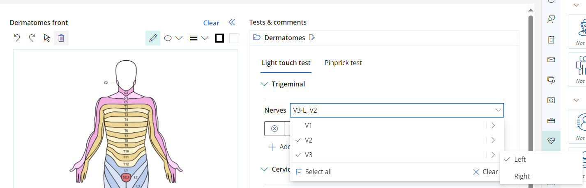
Task: Click the redo arrow icon
Action: [x=32, y=38]
